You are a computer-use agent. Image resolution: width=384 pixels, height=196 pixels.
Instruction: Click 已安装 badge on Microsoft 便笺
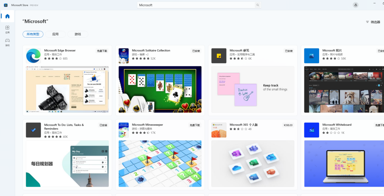point(289,51)
